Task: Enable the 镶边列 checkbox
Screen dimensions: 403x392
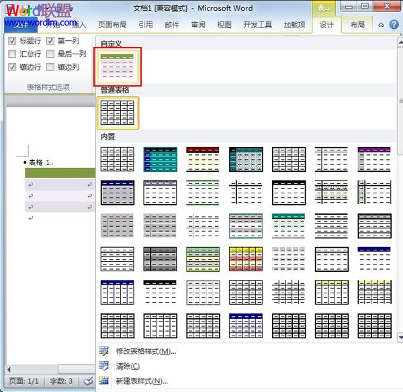Action: tap(50, 67)
